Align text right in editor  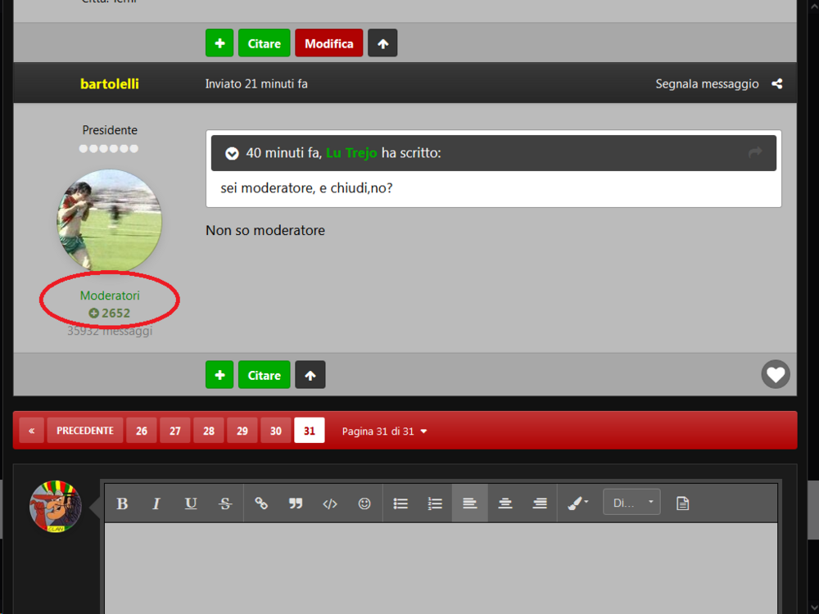(540, 503)
